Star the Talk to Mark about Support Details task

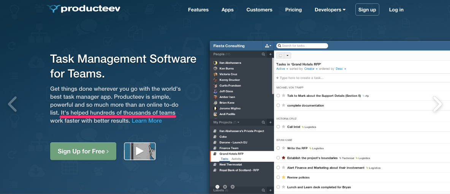tap(284, 96)
